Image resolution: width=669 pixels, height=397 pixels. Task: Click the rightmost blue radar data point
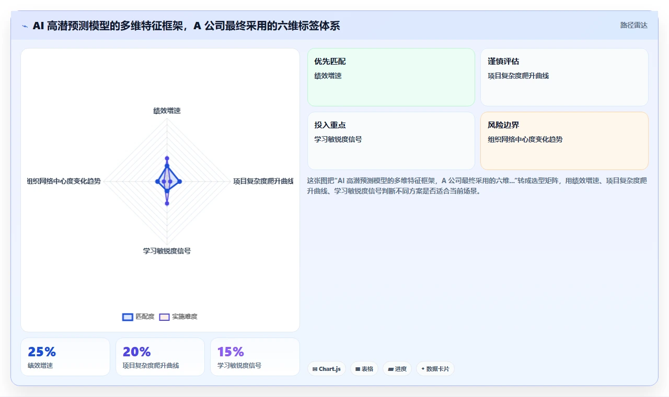tap(179, 181)
